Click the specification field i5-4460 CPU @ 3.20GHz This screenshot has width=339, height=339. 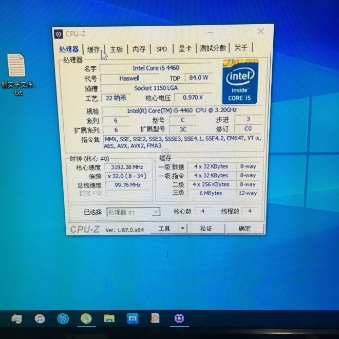click(182, 110)
